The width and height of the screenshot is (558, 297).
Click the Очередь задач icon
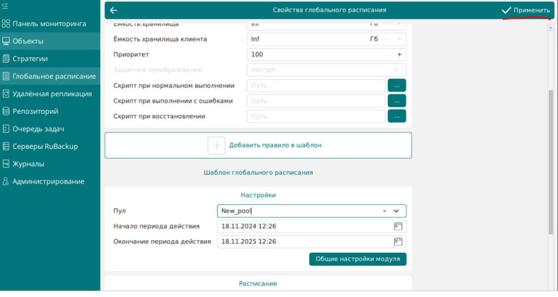(6, 129)
